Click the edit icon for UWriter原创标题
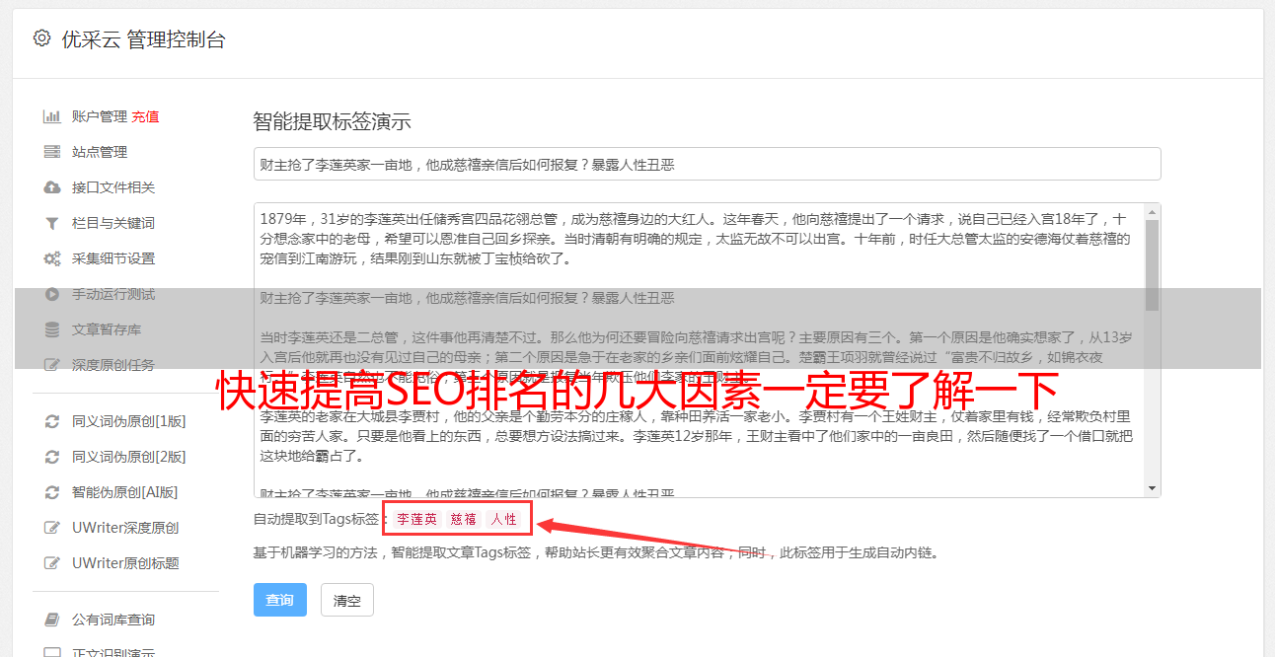Viewport: 1275px width, 657px height. click(52, 563)
